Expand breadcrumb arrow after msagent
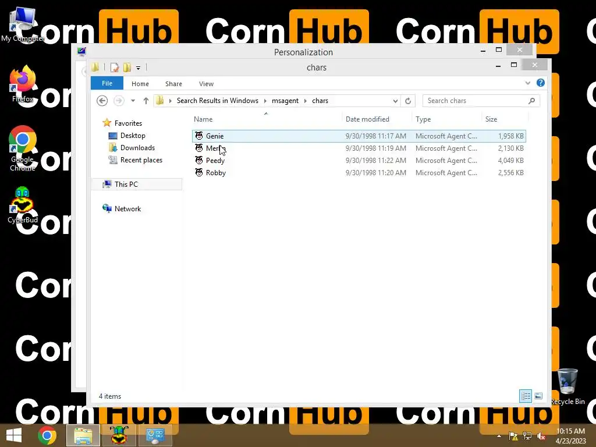 tap(305, 101)
